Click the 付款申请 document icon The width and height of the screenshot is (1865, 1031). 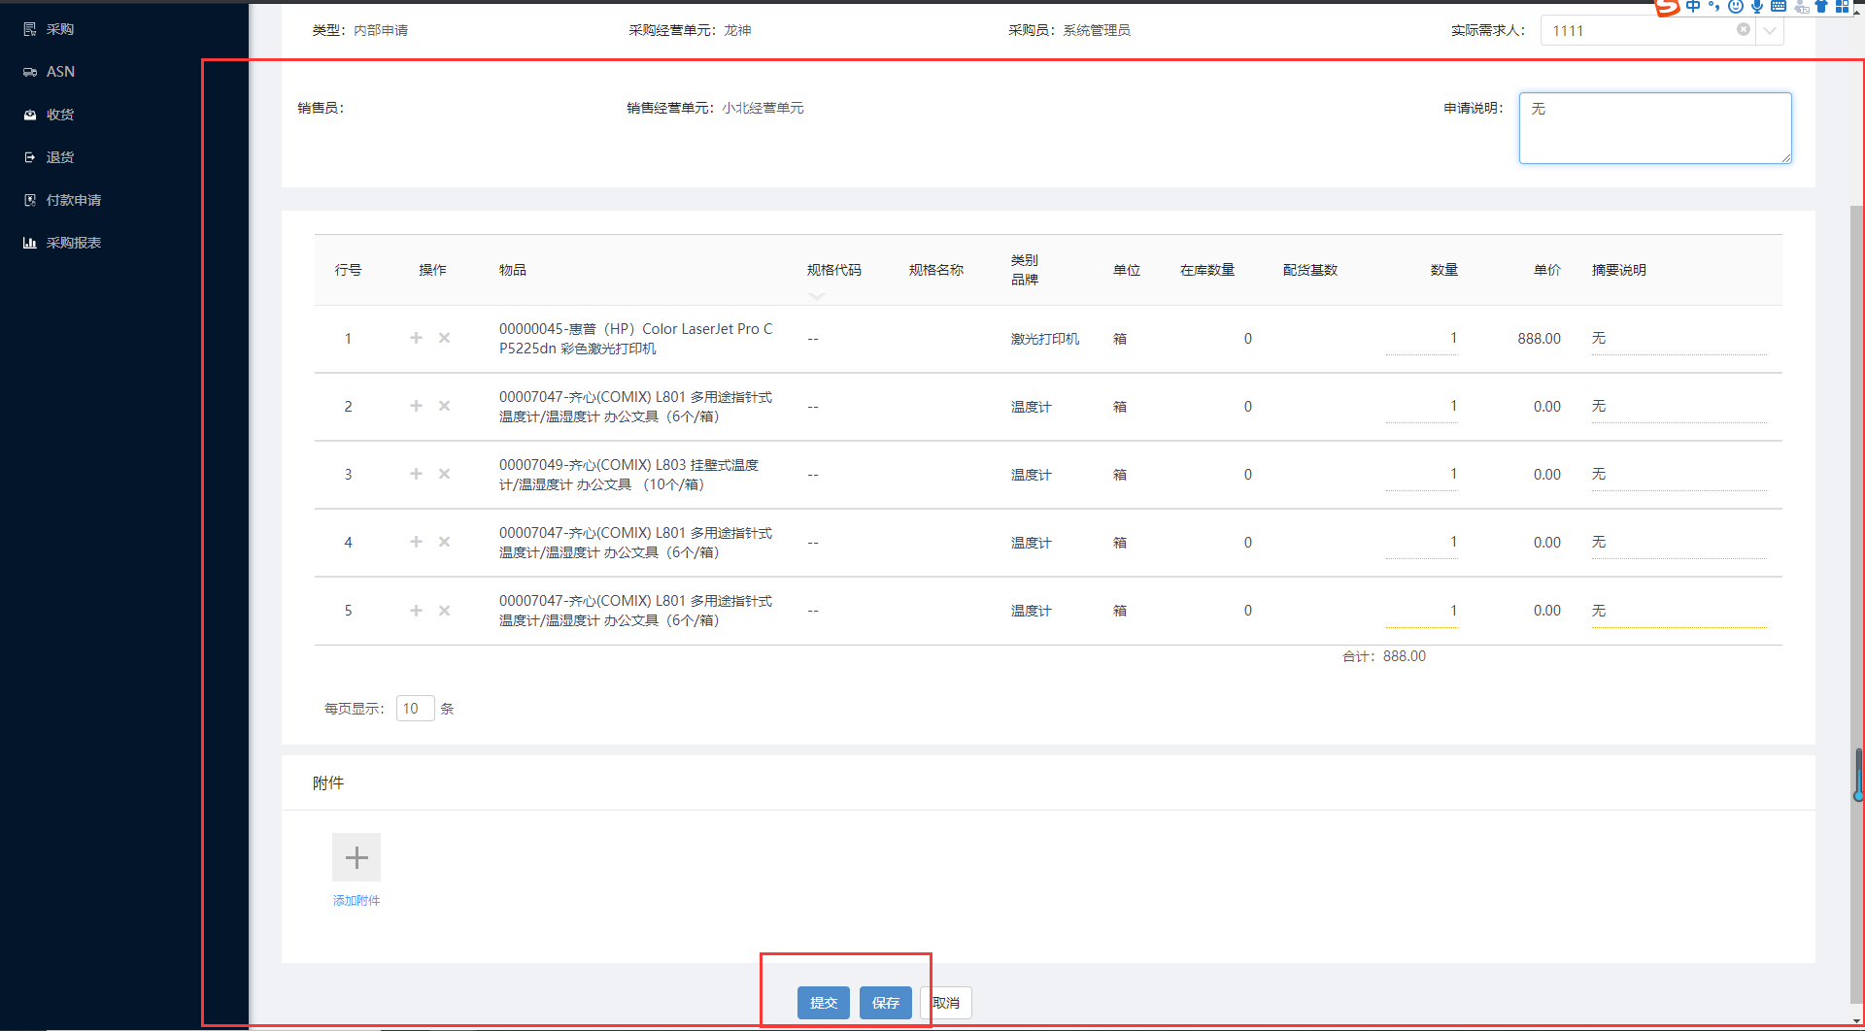point(30,200)
